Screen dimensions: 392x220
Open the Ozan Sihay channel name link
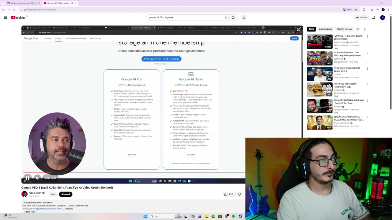pyautogui.click(x=35, y=193)
